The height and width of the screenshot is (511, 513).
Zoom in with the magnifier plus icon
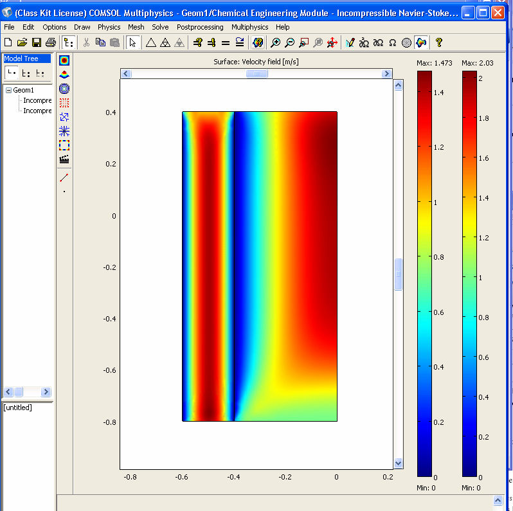pyautogui.click(x=276, y=42)
